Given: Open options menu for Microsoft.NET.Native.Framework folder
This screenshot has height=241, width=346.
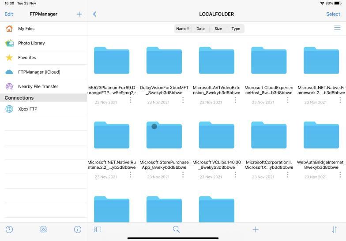Looking at the screenshot, I should [340, 100].
